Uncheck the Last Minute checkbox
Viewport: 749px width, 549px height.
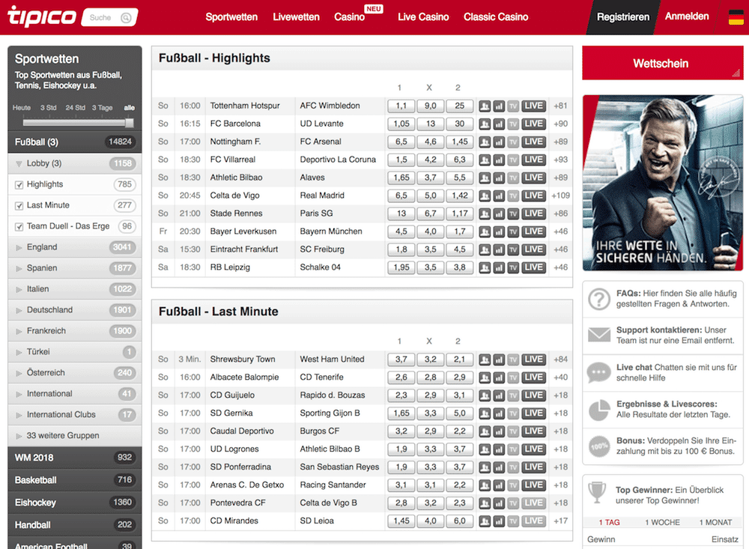click(x=19, y=206)
